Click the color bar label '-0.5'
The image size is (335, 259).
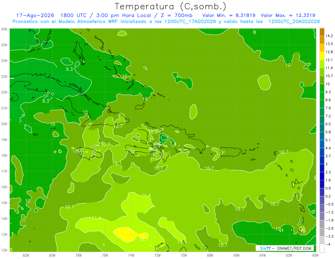coord(329,204)
